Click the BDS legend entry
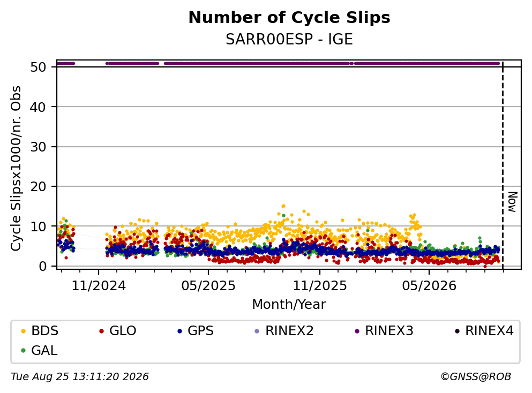This screenshot has width=532, height=393. [x=40, y=330]
